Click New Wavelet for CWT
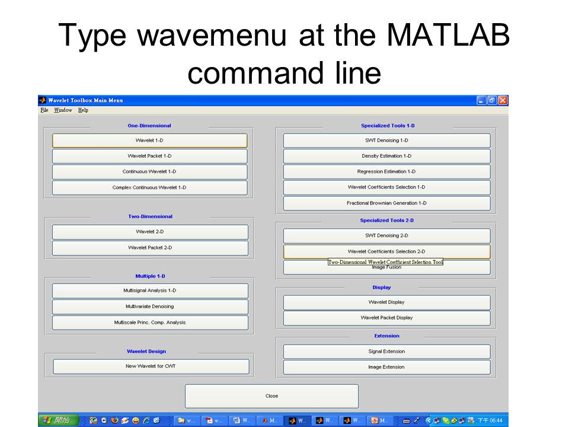Screen dimensions: 569x427 pyautogui.click(x=151, y=367)
